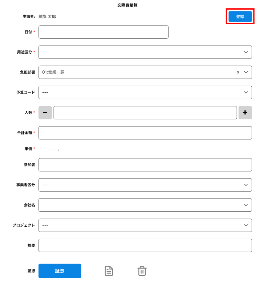Image resolution: width=257 pixels, height=307 pixels.
Task: Click the 参加者 text field
Action: click(145, 165)
